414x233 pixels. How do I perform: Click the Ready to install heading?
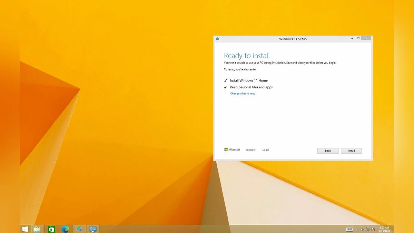tap(247, 56)
